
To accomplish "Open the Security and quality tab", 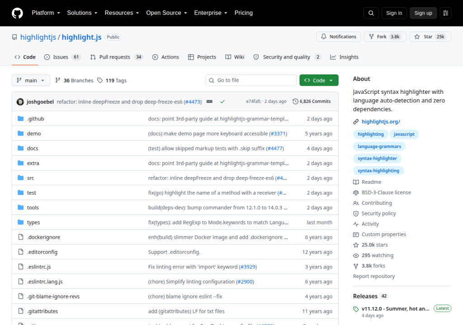I will [x=287, y=57].
